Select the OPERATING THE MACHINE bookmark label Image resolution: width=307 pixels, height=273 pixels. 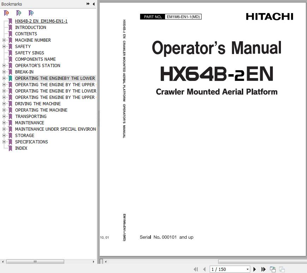pyautogui.click(x=41, y=110)
